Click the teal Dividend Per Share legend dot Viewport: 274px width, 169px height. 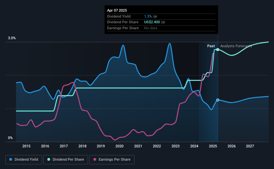click(x=49, y=159)
